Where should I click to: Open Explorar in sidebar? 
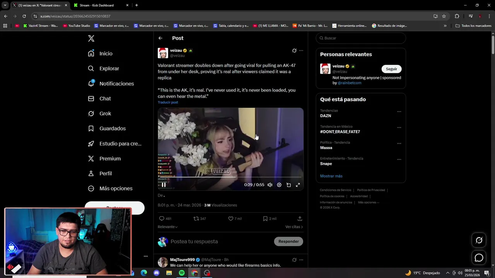point(103,68)
